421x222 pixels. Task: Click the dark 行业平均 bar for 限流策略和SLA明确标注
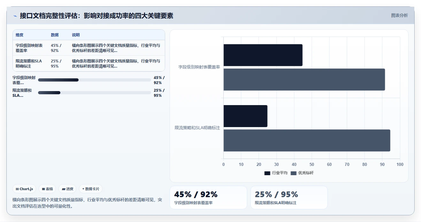click(x=245, y=116)
